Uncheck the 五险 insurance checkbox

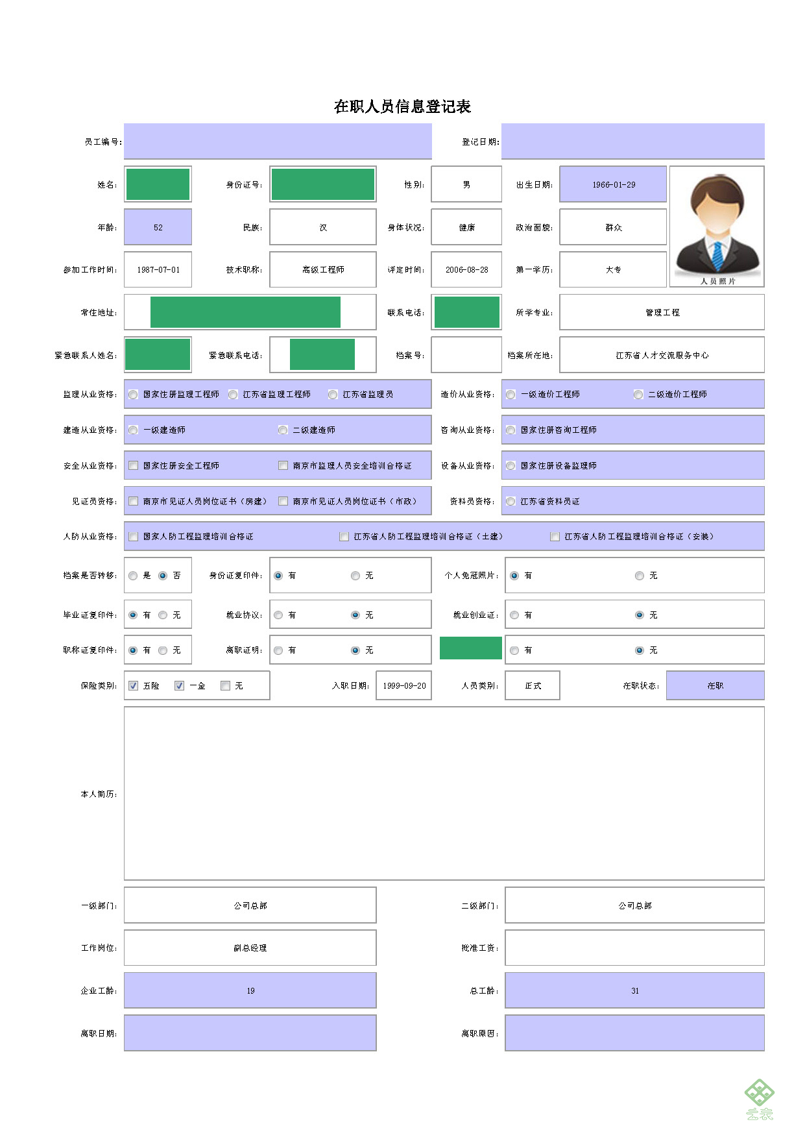click(x=133, y=685)
